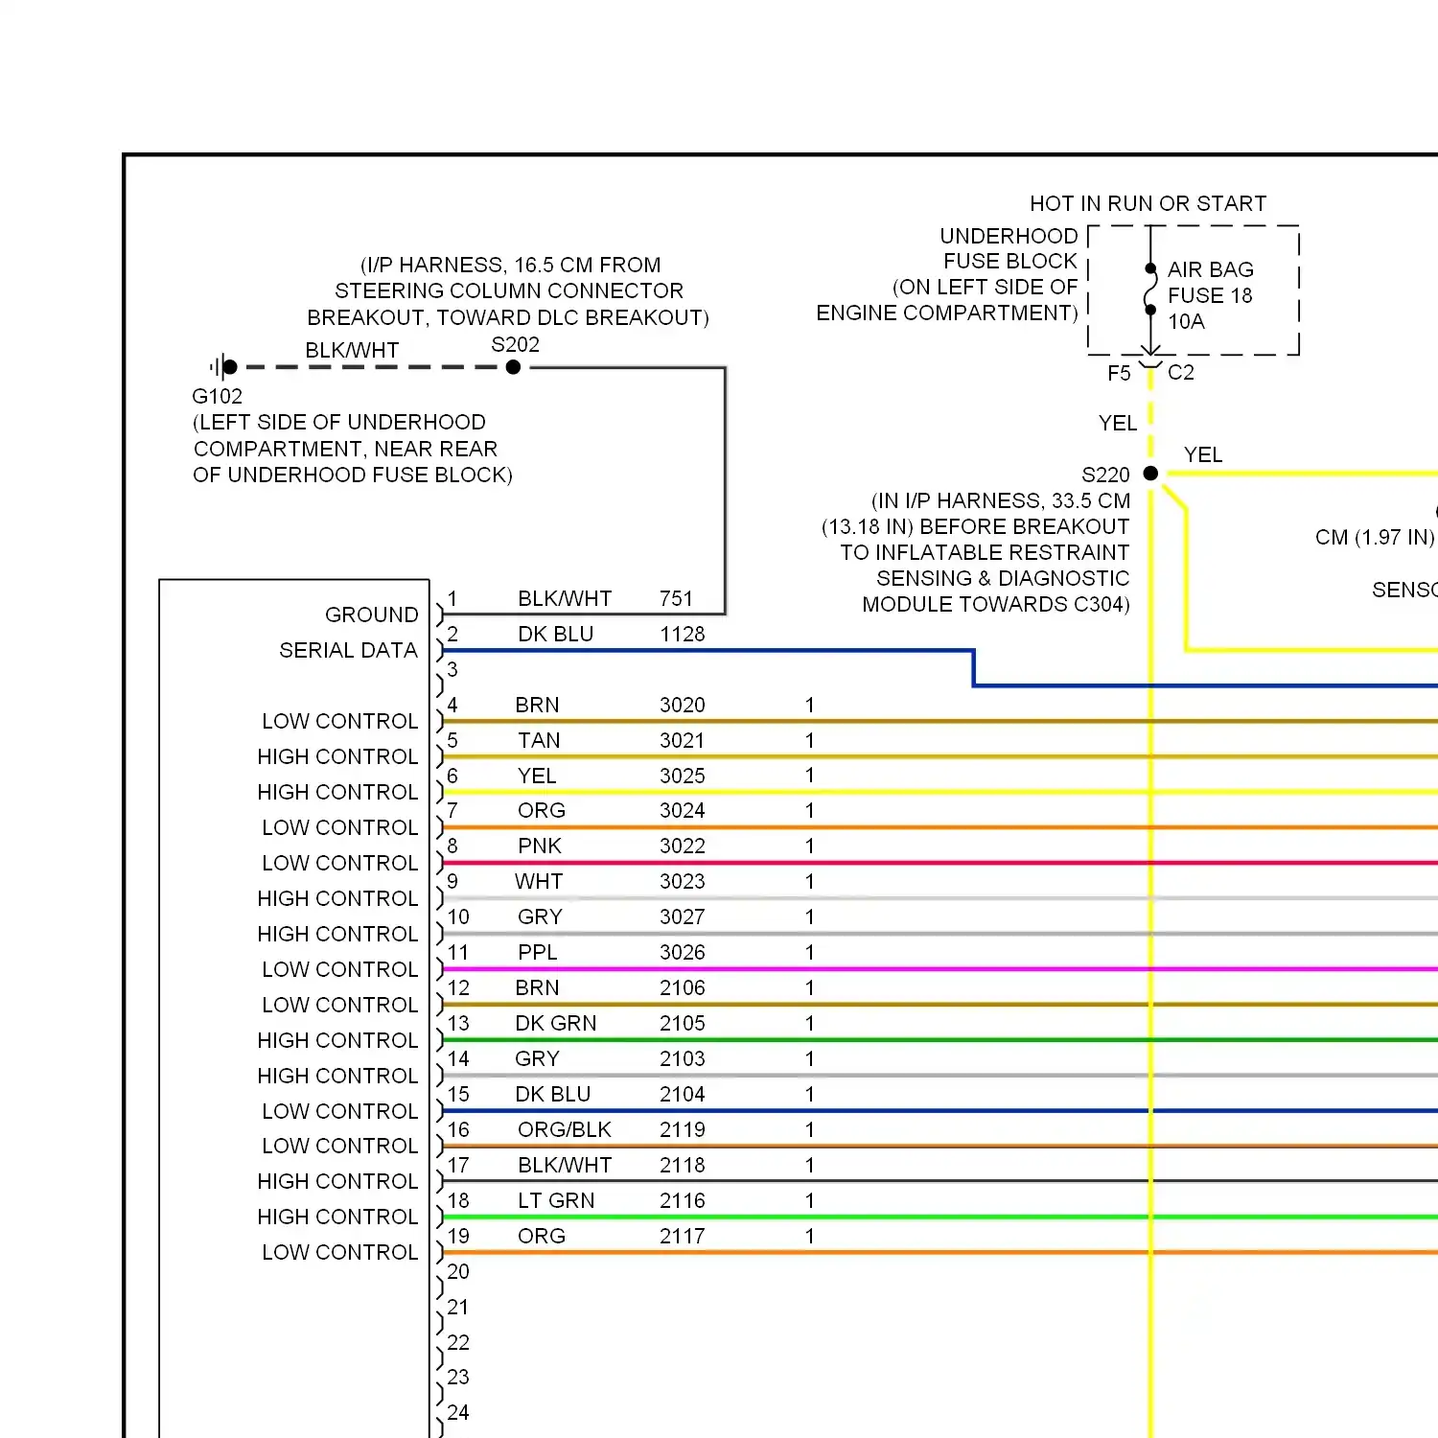This screenshot has height=1438, width=1438.
Task: Click the F5 connector pin label
Action: (x=1119, y=373)
